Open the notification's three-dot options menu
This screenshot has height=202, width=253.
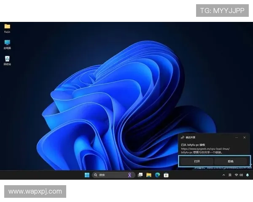tap(237, 137)
